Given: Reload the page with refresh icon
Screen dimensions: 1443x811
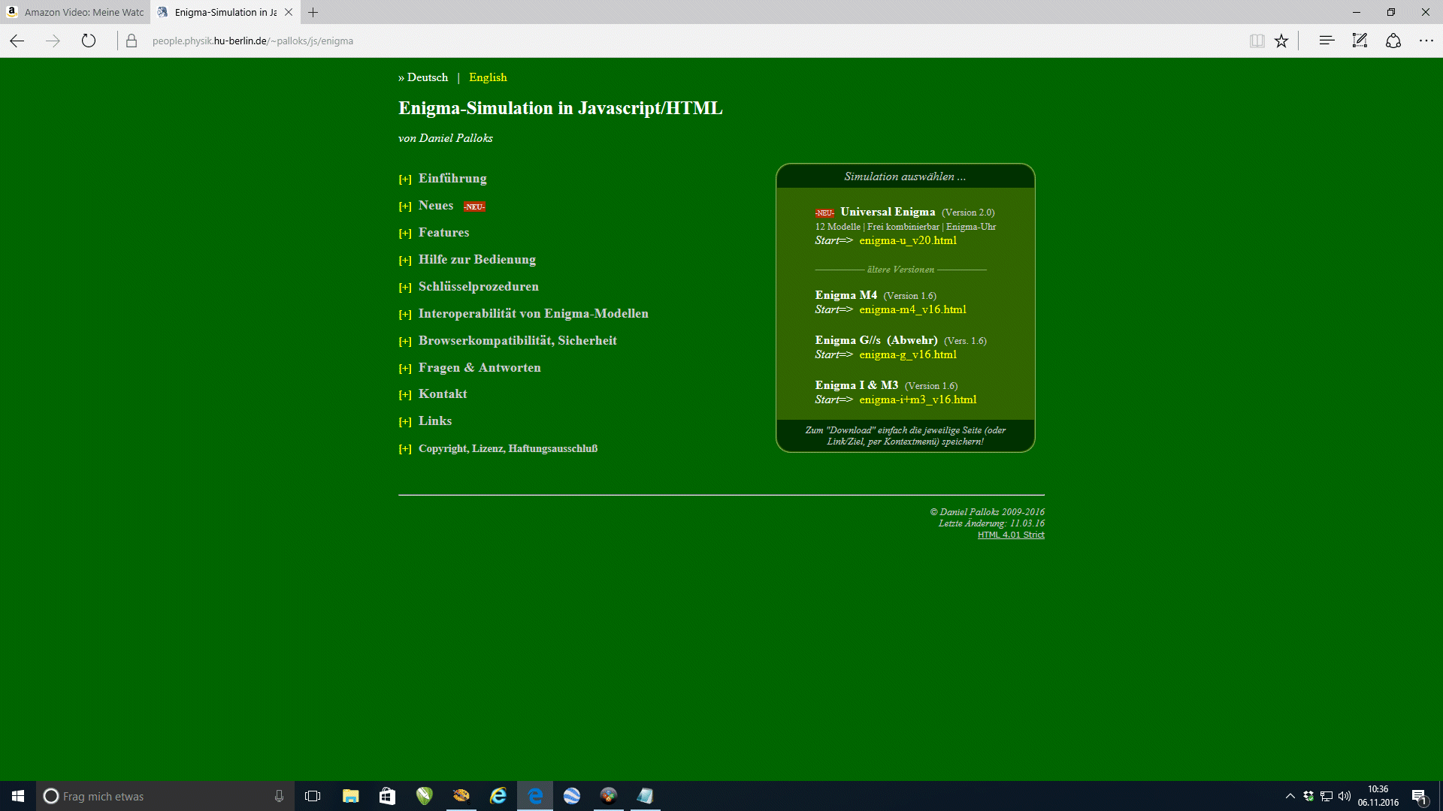Looking at the screenshot, I should point(89,41).
